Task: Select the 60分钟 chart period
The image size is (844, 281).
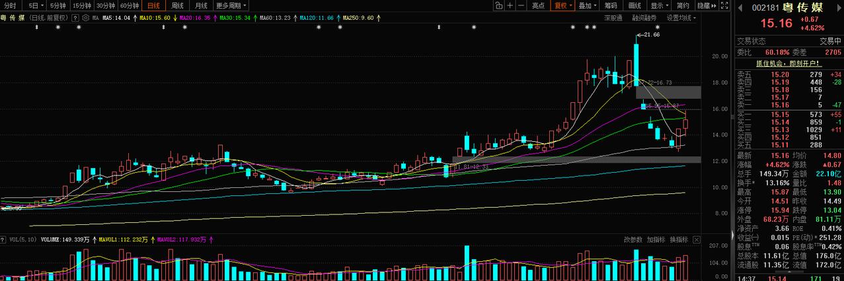Action: coord(131,5)
